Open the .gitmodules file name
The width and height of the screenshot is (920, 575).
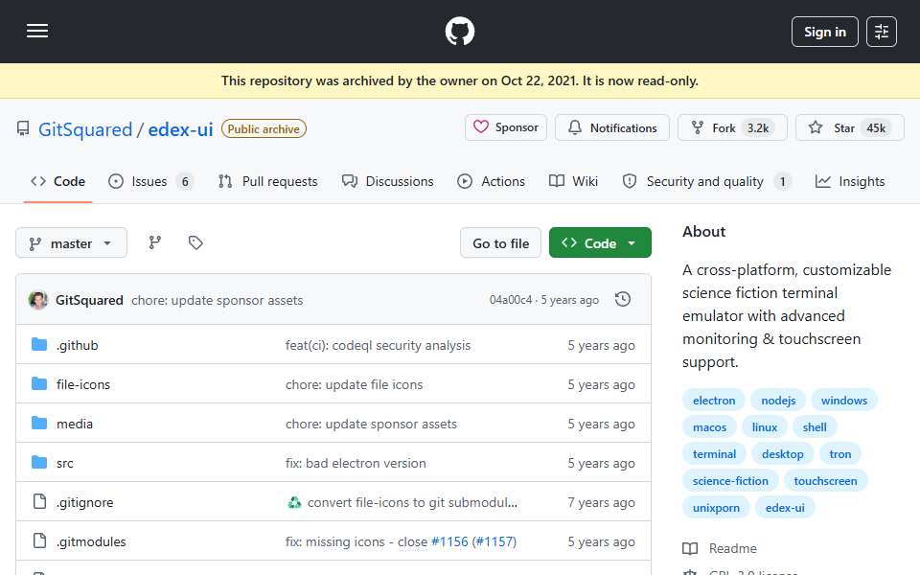[91, 541]
